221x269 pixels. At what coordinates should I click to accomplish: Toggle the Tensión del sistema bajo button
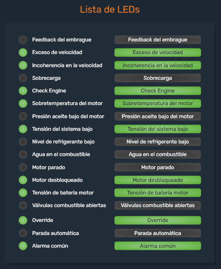click(158, 129)
